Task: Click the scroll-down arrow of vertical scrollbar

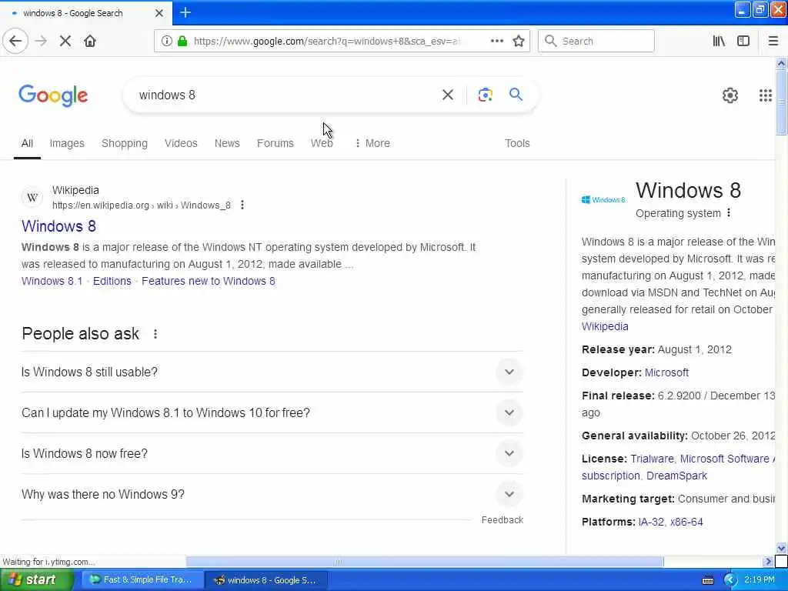Action: 781,548
